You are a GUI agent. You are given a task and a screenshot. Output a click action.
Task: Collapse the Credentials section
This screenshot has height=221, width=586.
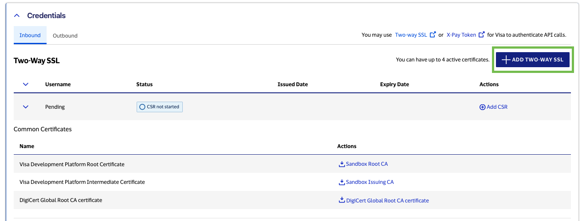(17, 15)
